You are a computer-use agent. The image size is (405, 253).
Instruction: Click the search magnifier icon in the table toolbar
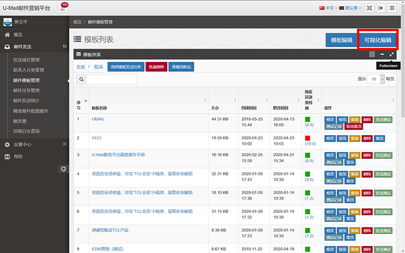82,79
